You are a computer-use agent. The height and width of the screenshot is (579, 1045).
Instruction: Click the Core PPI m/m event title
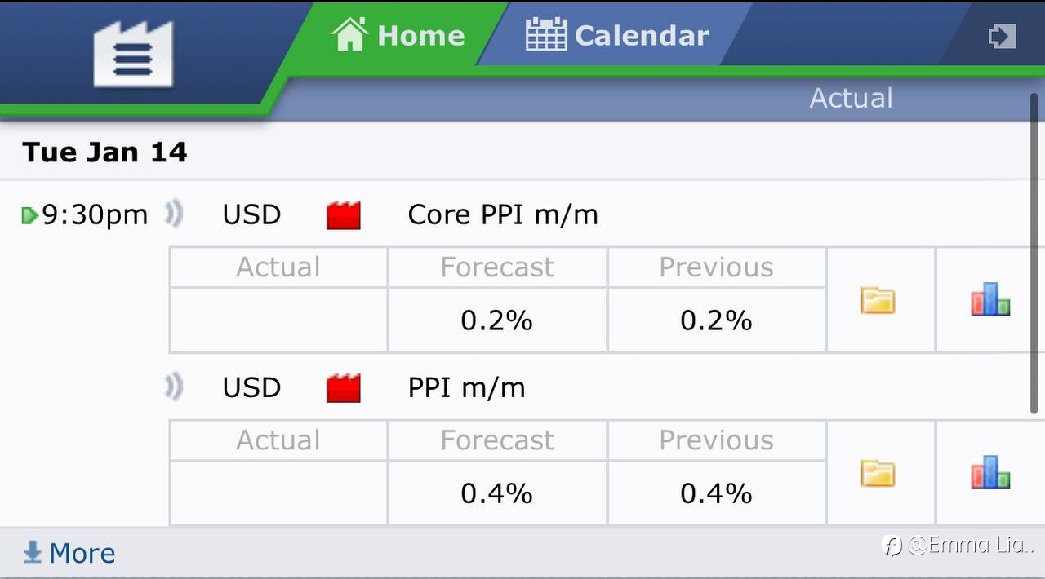click(502, 214)
